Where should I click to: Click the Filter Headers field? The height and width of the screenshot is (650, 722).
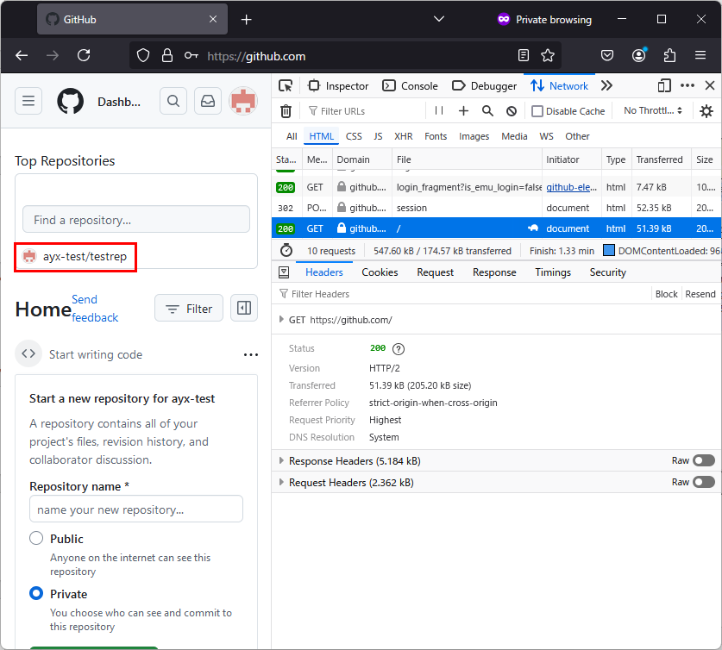click(462, 294)
